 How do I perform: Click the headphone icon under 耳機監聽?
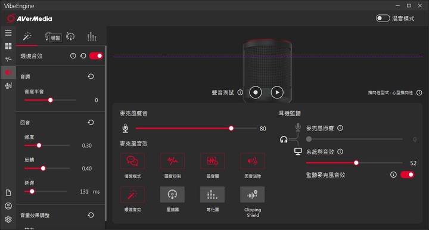coord(284,140)
